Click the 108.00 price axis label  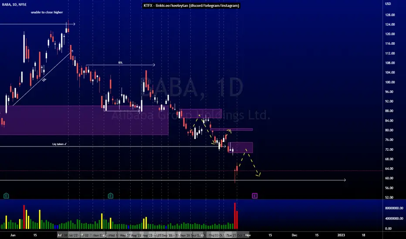390,63
